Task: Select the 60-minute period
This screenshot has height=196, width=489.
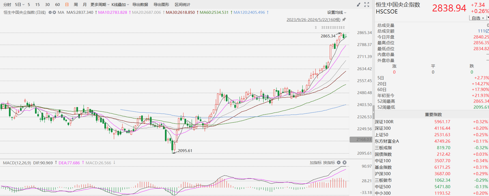Action: [58, 5]
